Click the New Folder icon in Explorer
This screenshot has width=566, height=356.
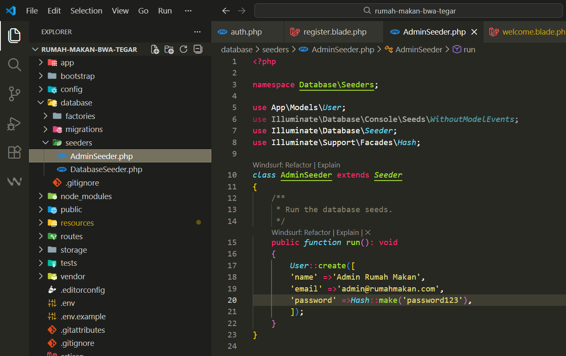click(x=169, y=49)
